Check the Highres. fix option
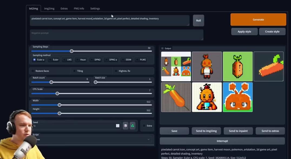The image size is (291, 159). [116, 71]
